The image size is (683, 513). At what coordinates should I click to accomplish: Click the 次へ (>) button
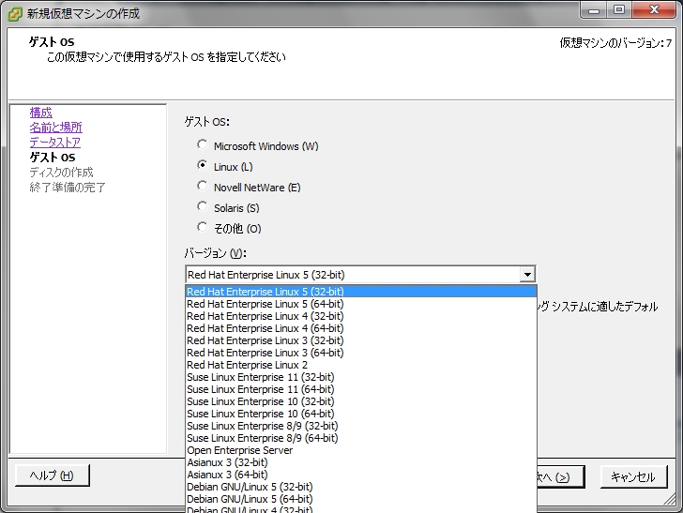[561, 476]
